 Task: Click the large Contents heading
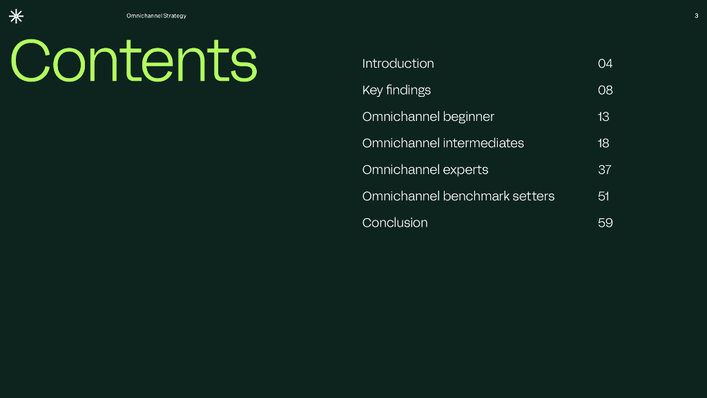(133, 61)
